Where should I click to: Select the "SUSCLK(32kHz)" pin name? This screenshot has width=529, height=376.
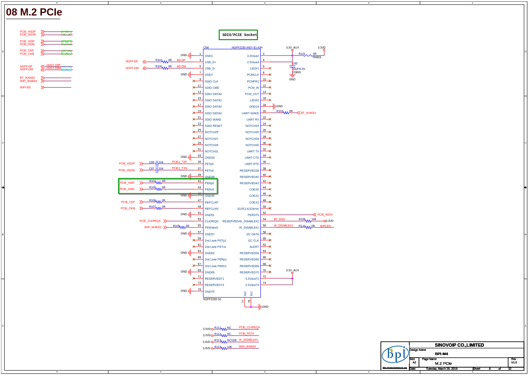pos(248,209)
